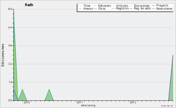Click the Reg. de adm. legend label
Viewport: 176px width, 108px height.
point(143,8)
